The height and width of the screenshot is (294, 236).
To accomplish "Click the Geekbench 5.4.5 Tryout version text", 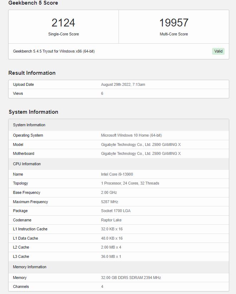I will point(54,51).
